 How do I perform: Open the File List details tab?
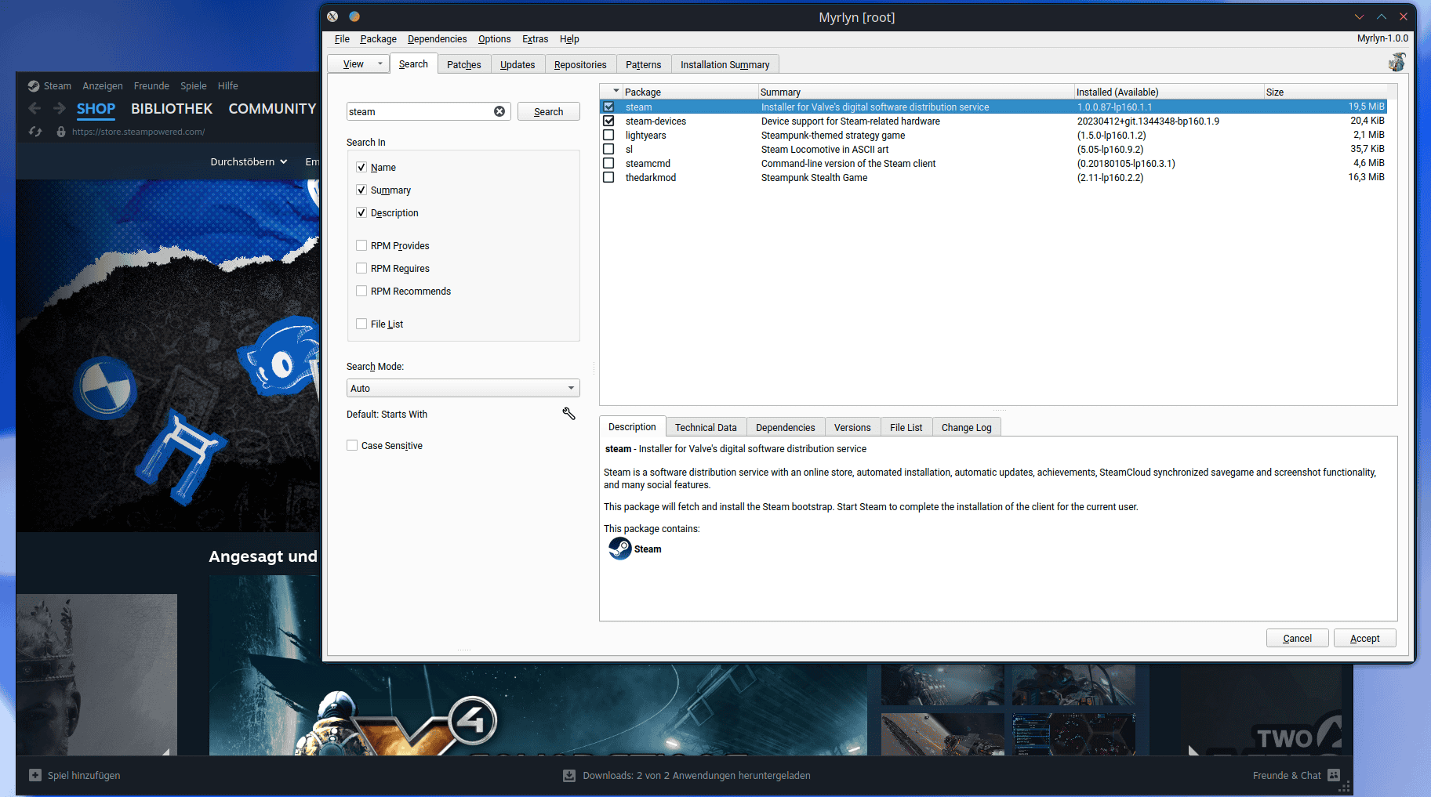click(x=906, y=427)
